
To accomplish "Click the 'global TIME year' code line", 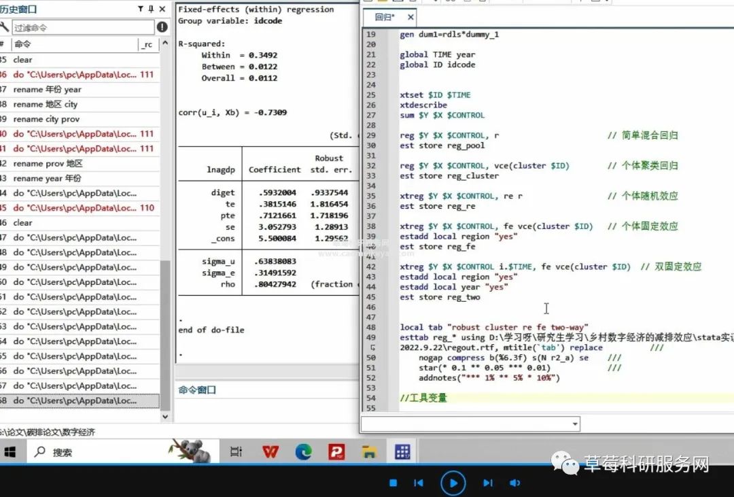I will click(437, 55).
